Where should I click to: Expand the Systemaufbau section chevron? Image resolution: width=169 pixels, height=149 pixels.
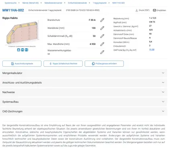pos(163,102)
